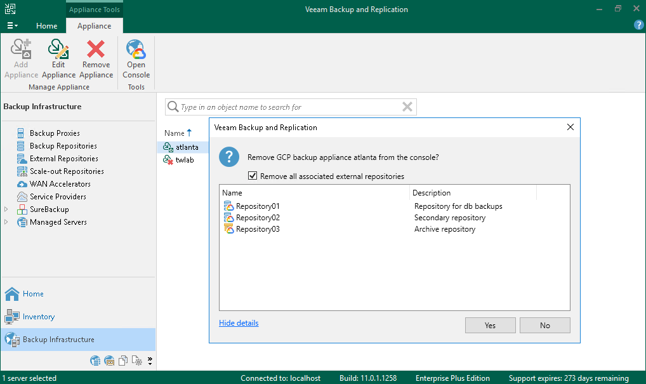Click the Repository03 archive icon
This screenshot has width=646, height=384.
(228, 229)
